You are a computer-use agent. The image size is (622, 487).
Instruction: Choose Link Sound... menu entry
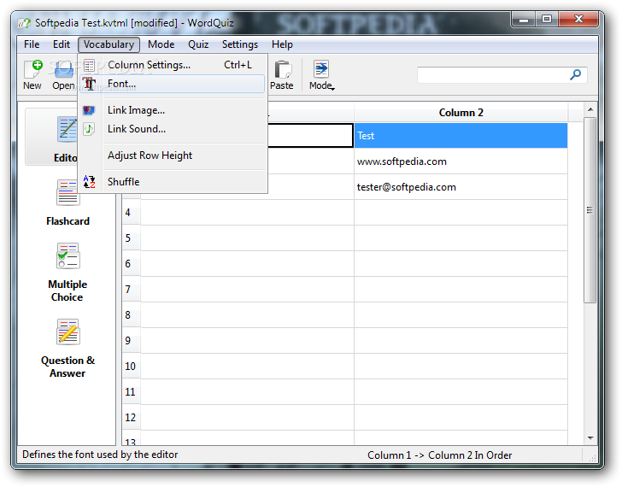pos(173,129)
